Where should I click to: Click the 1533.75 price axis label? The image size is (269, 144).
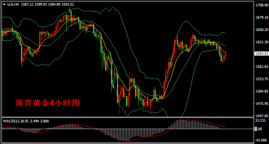click(x=262, y=79)
